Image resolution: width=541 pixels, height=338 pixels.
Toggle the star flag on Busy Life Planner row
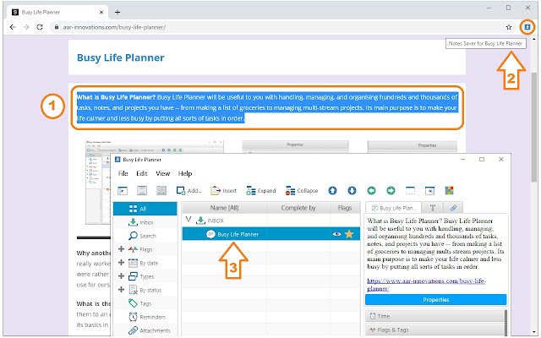349,234
